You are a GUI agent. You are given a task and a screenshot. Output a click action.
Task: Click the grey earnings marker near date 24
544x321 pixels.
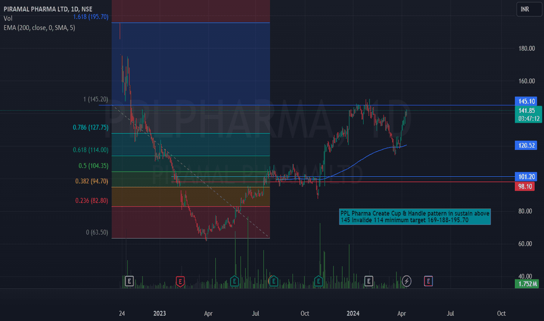[x=129, y=281]
